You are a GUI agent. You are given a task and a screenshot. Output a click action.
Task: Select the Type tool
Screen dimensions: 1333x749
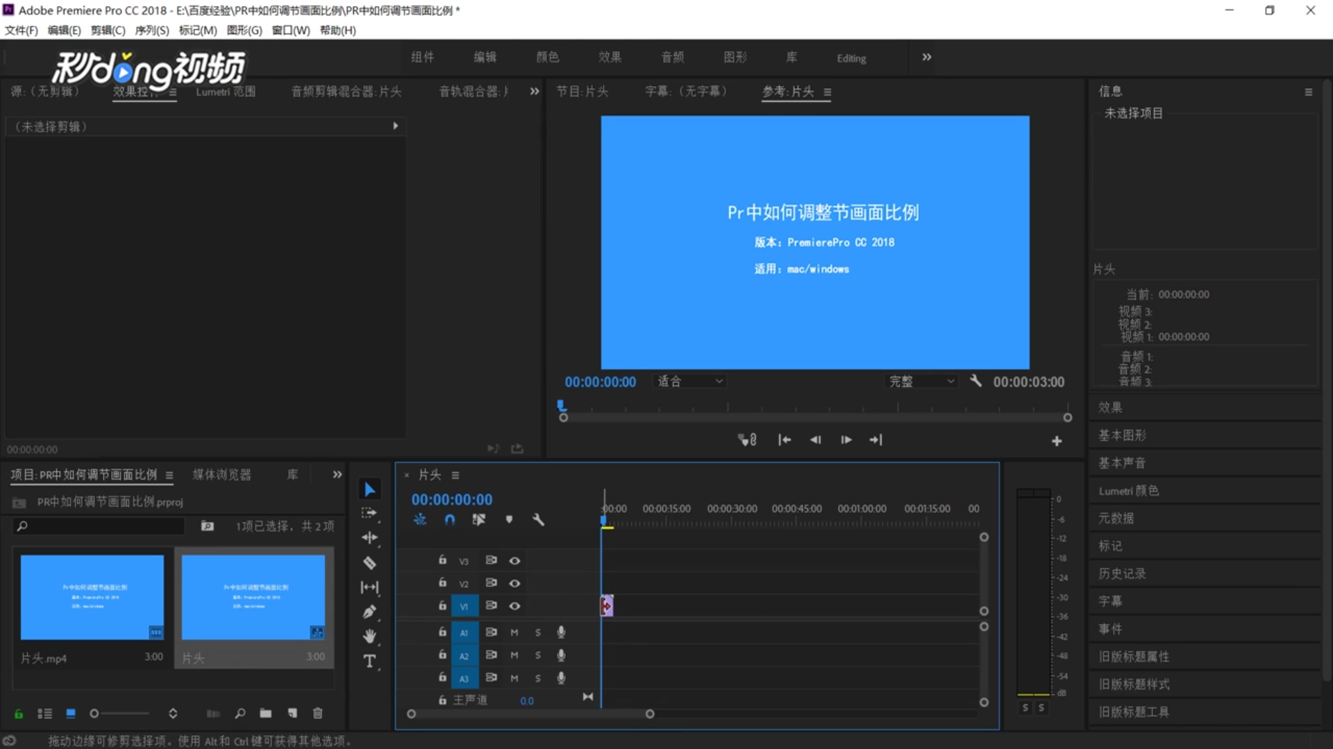pyautogui.click(x=369, y=661)
